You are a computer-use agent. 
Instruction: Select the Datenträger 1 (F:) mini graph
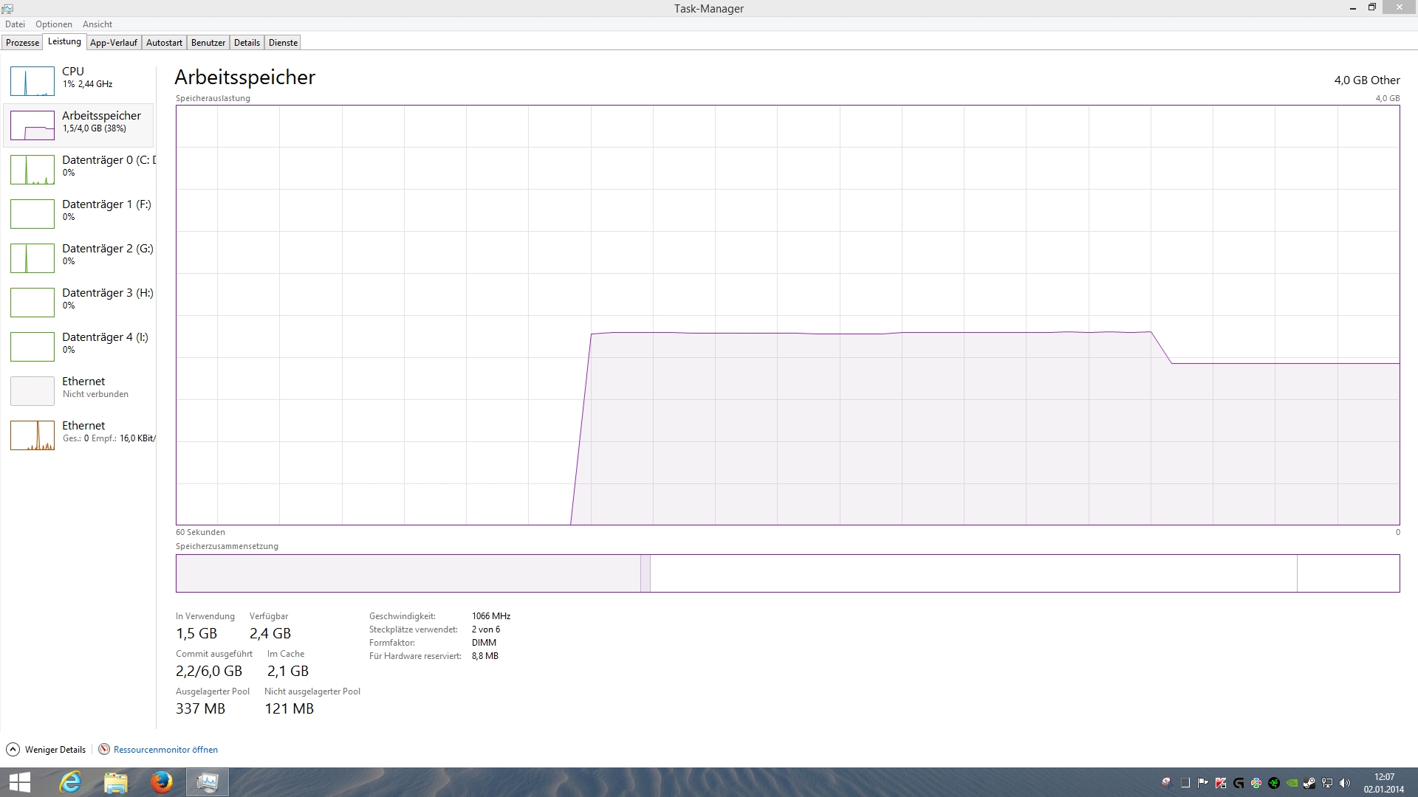tap(32, 214)
